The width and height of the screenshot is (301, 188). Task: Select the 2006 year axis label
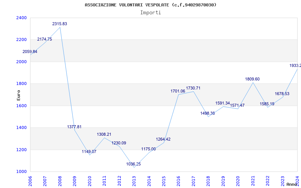coord(30,181)
